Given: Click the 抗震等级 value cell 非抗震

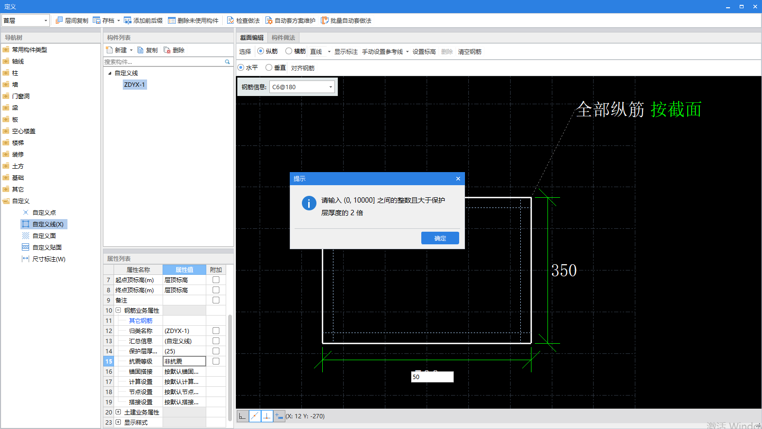Looking at the screenshot, I should coord(184,361).
